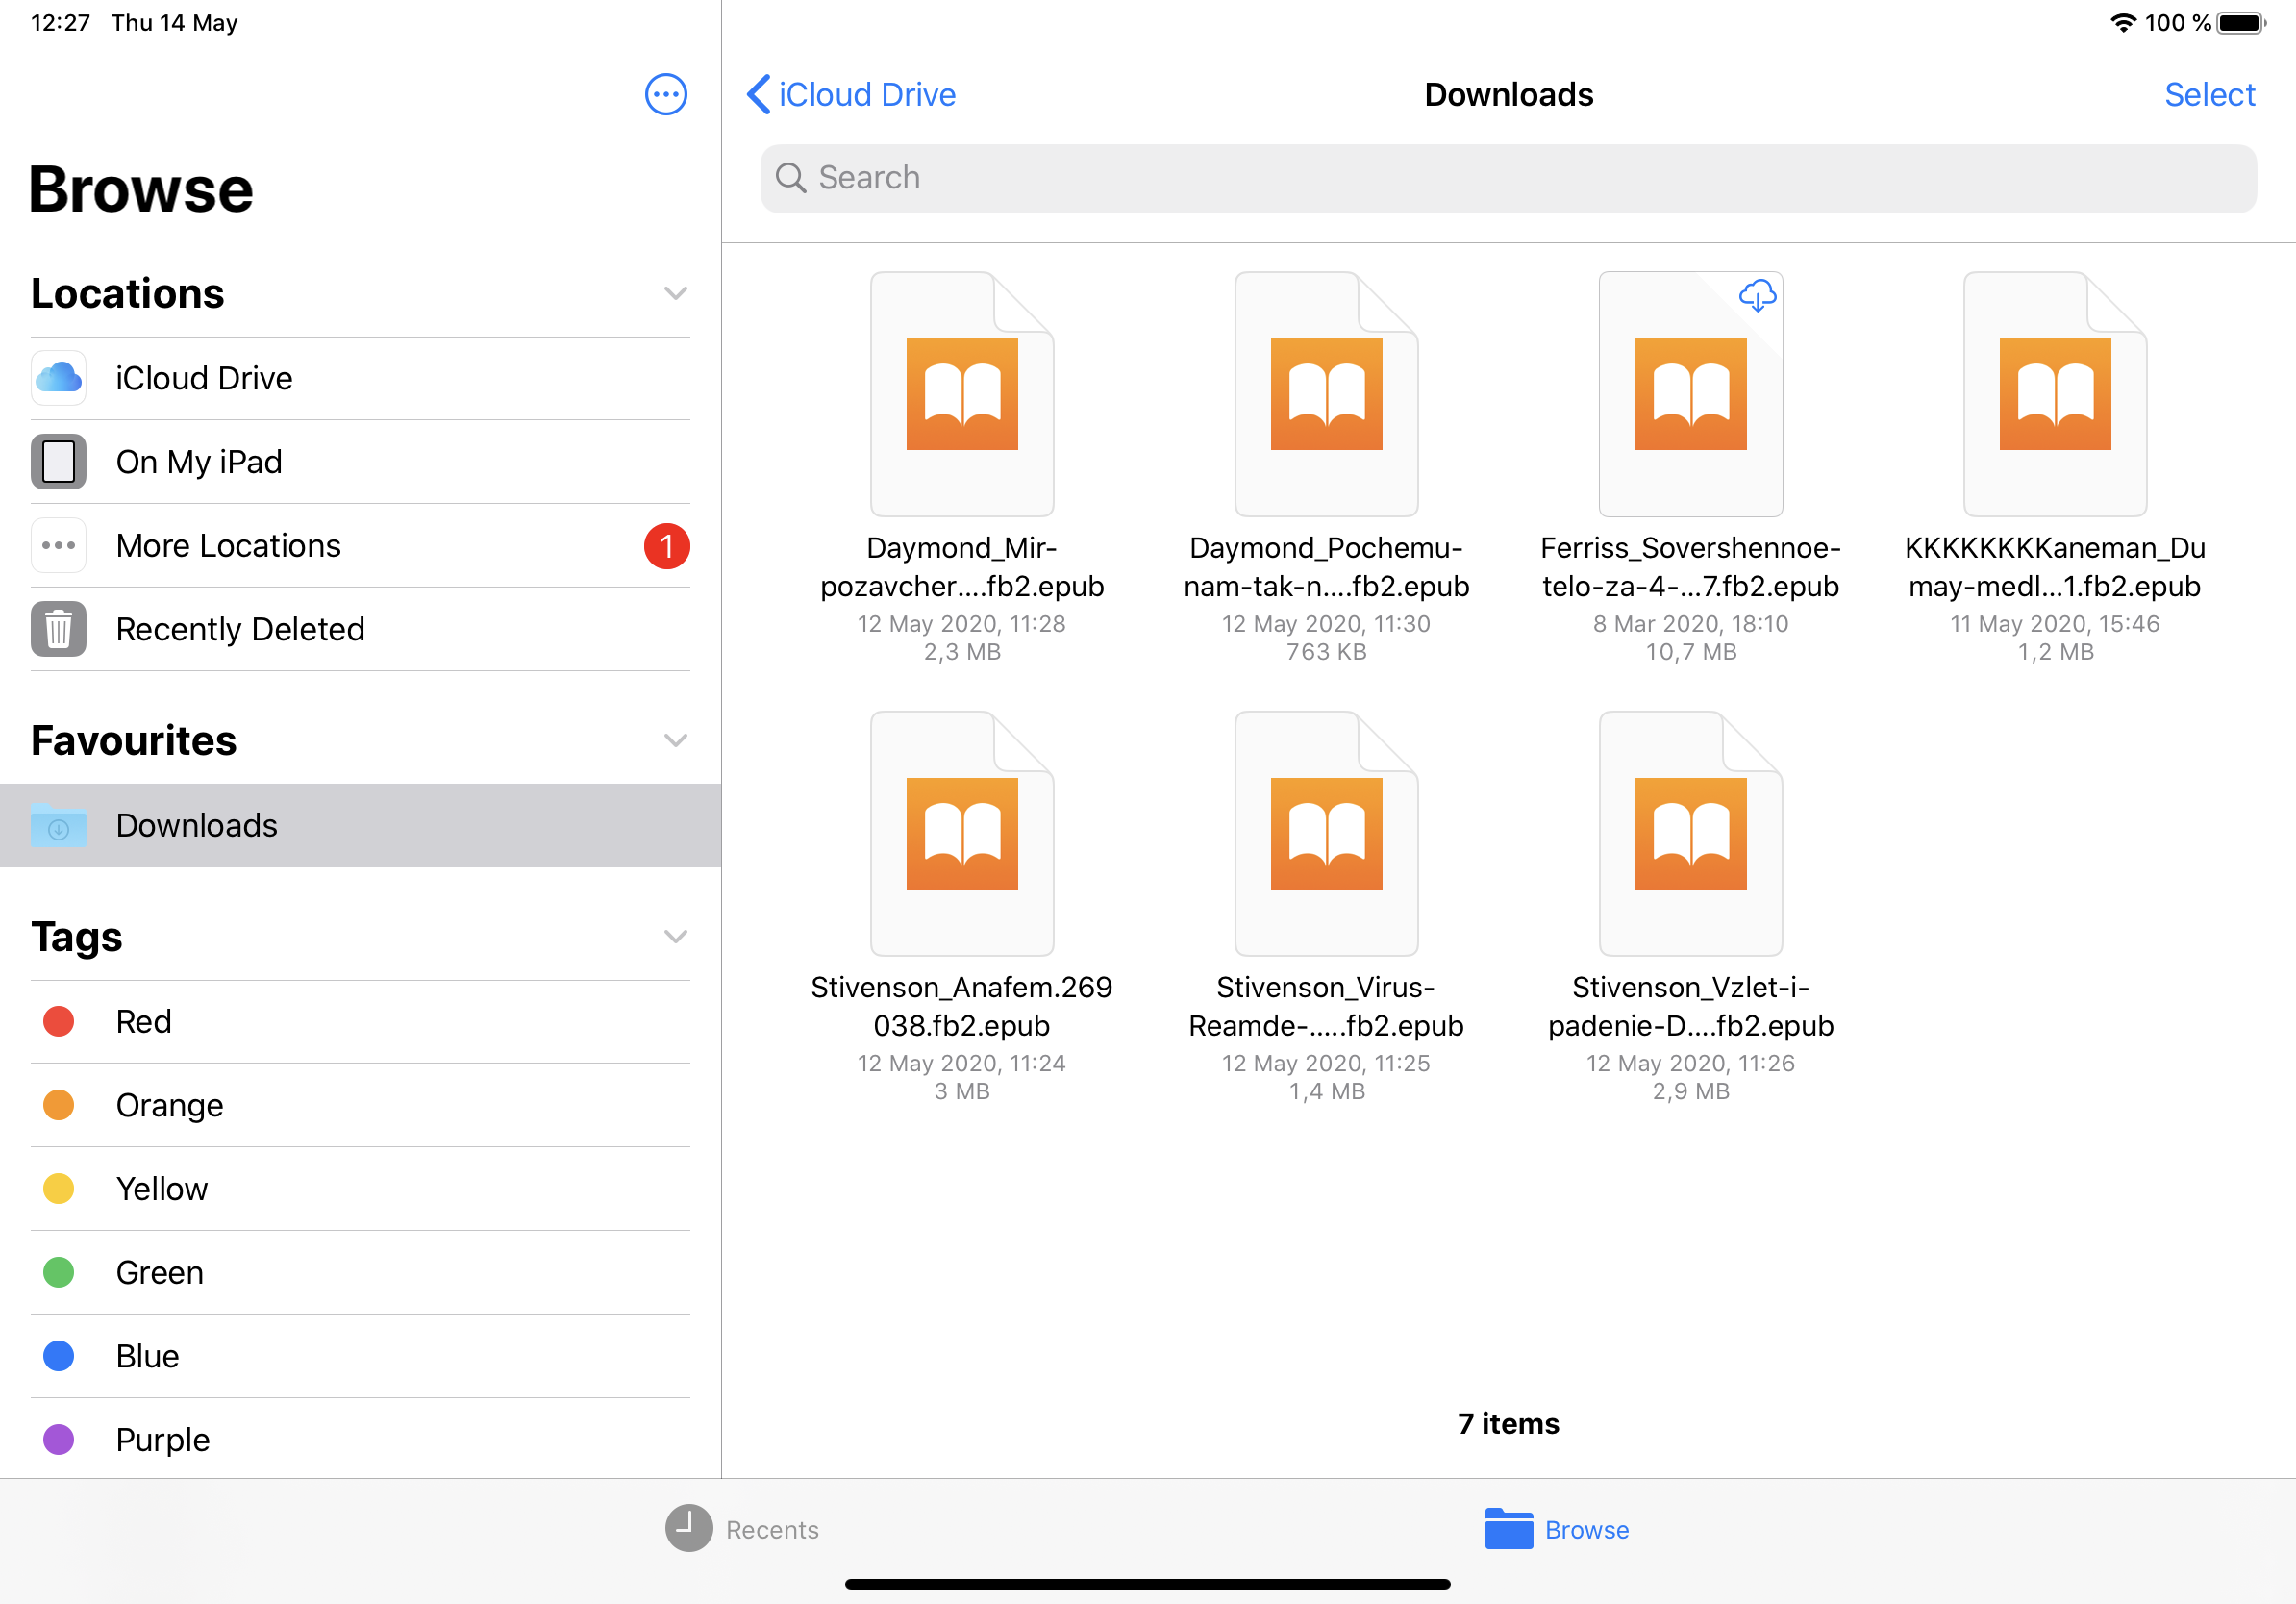Tap the 12:27 clock in status bar
2296x1604 pixels.
(x=60, y=23)
